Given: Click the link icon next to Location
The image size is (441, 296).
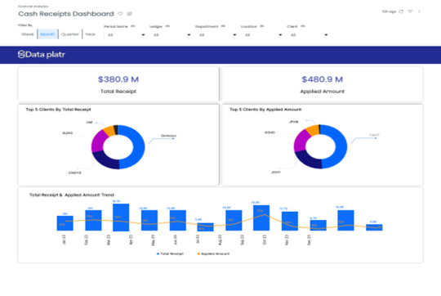Looking at the screenshot, I should pos(262,26).
